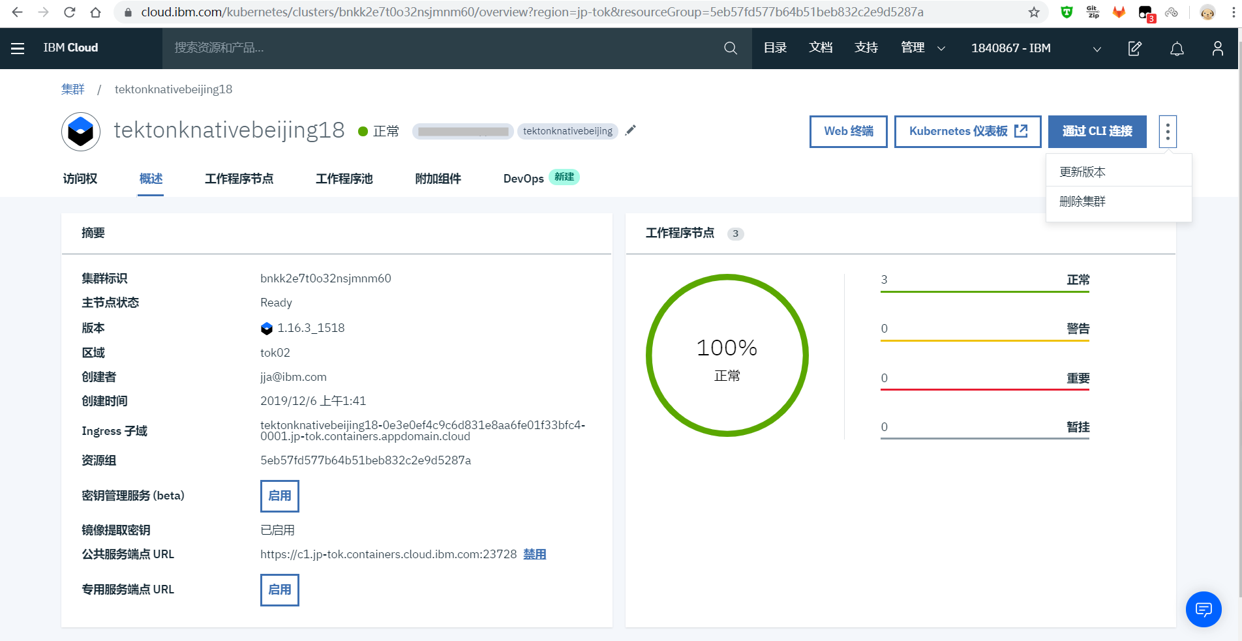The width and height of the screenshot is (1242, 641).
Task: Click the gray cloud extension icon
Action: (x=1172, y=12)
